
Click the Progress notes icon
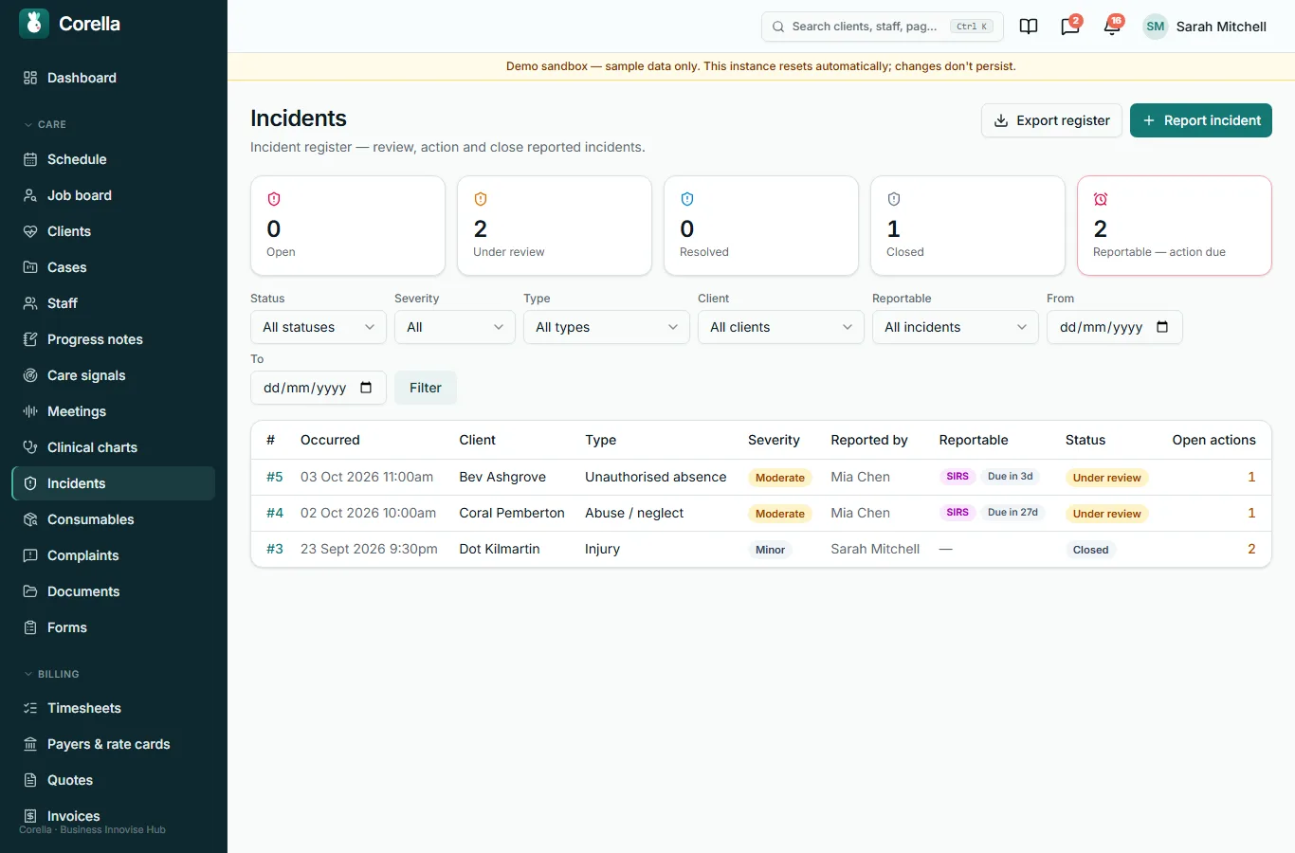coord(30,339)
